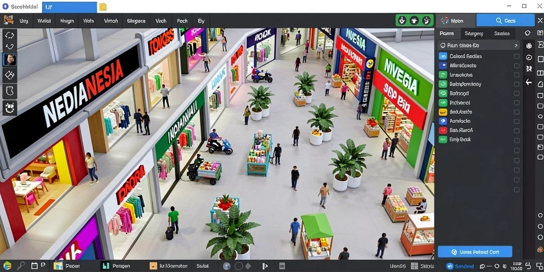Check the box on the Bab Ranch row
The image size is (544, 272).
pyautogui.click(x=516, y=131)
